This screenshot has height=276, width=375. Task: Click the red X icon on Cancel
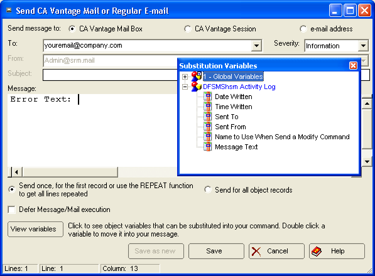click(x=256, y=252)
